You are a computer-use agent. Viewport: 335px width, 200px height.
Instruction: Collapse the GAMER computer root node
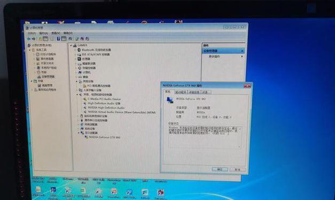[71, 45]
